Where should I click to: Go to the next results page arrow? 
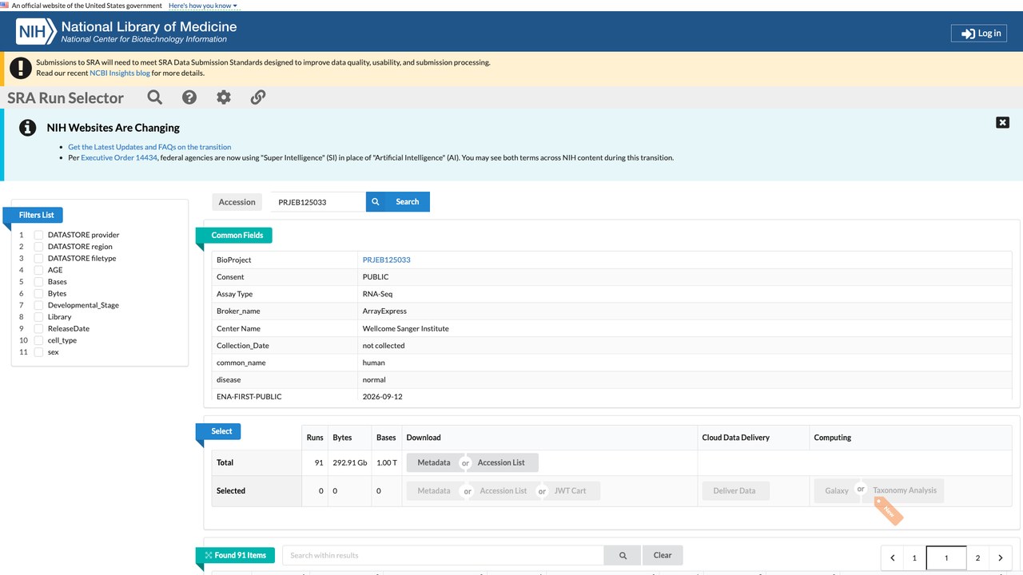point(1000,558)
